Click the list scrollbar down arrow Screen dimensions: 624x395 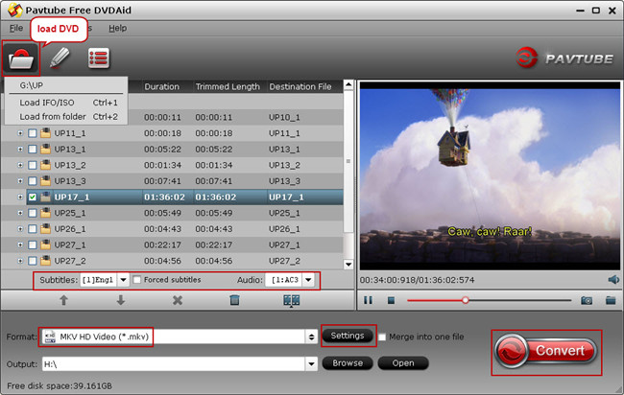[x=348, y=265]
